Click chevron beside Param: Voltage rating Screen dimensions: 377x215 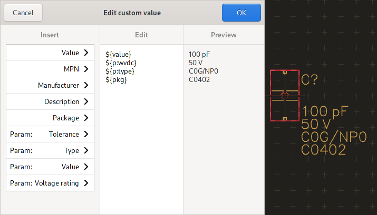(86, 183)
